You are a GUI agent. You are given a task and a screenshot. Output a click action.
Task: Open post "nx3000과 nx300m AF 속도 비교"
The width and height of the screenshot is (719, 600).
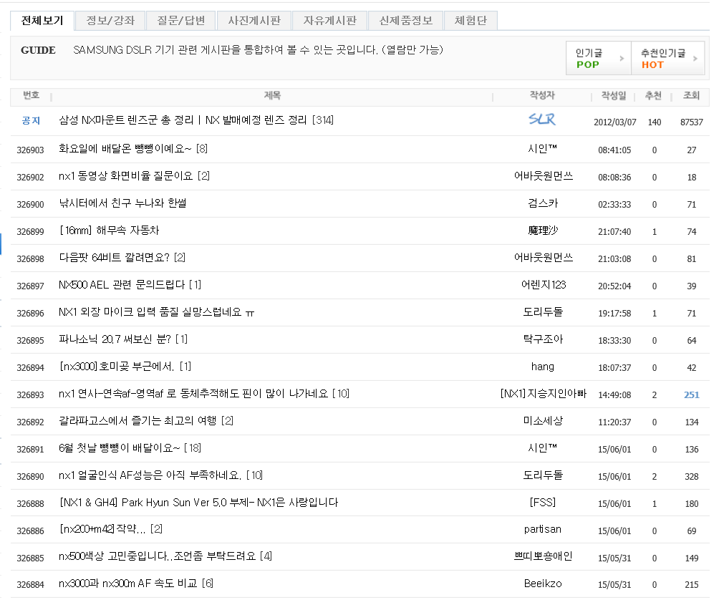129,584
